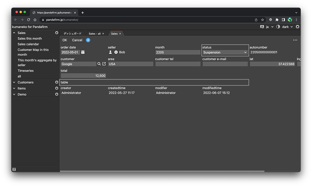Click the add app icon at sidebar bottom
The width and height of the screenshot is (312, 187).
click(14, 169)
